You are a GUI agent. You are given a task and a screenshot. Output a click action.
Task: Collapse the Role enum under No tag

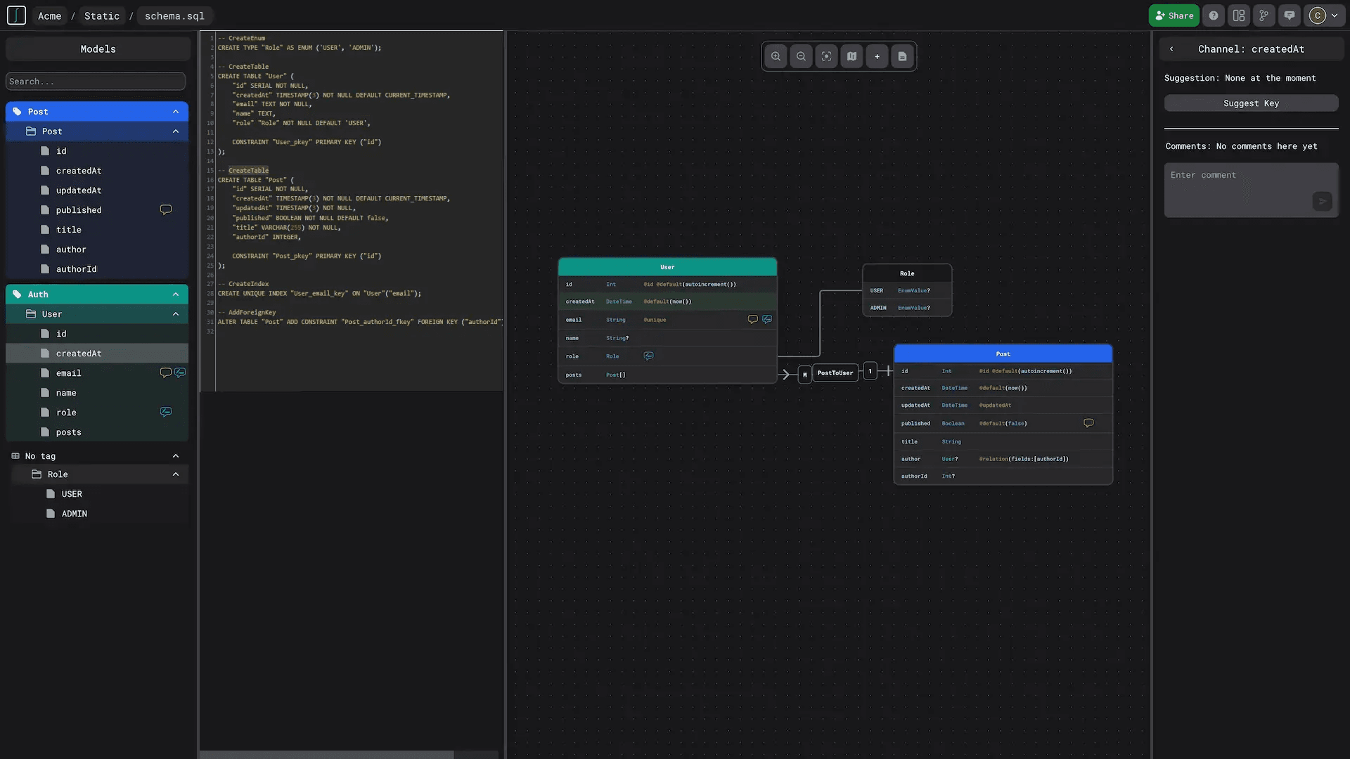[176, 474]
